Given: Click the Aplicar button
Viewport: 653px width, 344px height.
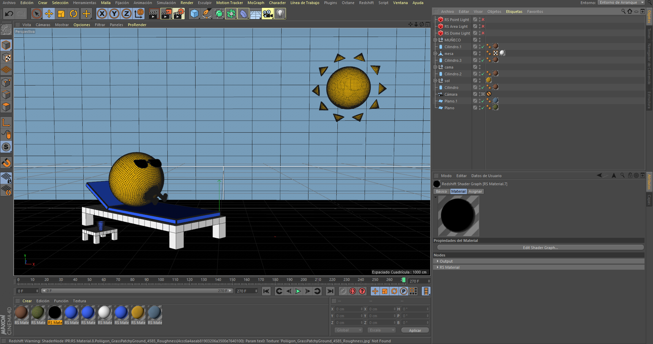Looking at the screenshot, I should (415, 330).
